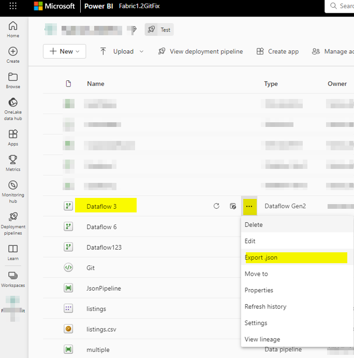
Task: Click the Microsoft logo
Action: (54, 6)
